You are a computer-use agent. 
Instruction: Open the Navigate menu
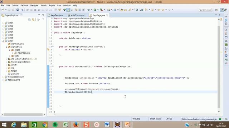(x=34, y=6)
